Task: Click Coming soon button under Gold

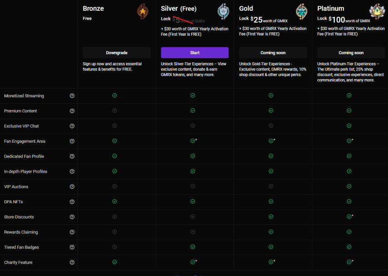Action: pos(273,53)
